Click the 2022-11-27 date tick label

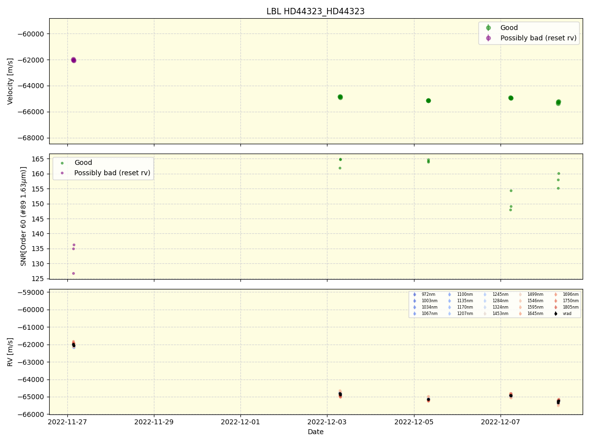click(67, 422)
